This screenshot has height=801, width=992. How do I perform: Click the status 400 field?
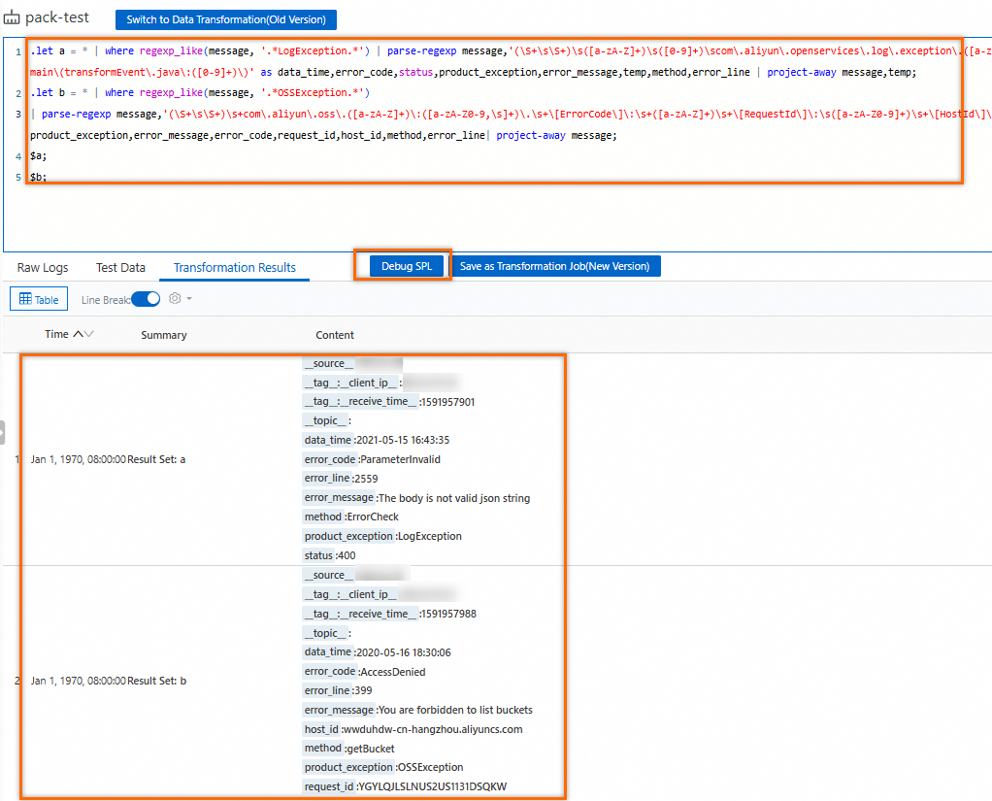coord(329,555)
